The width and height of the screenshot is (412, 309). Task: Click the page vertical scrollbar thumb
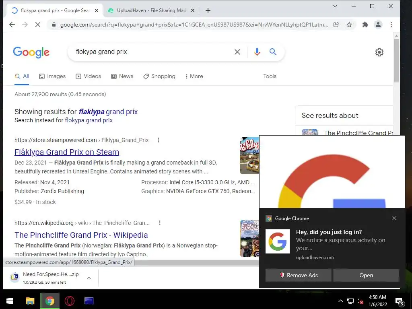pos(396,60)
